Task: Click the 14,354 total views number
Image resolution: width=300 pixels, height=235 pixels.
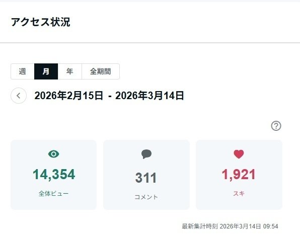Action: [x=54, y=175]
